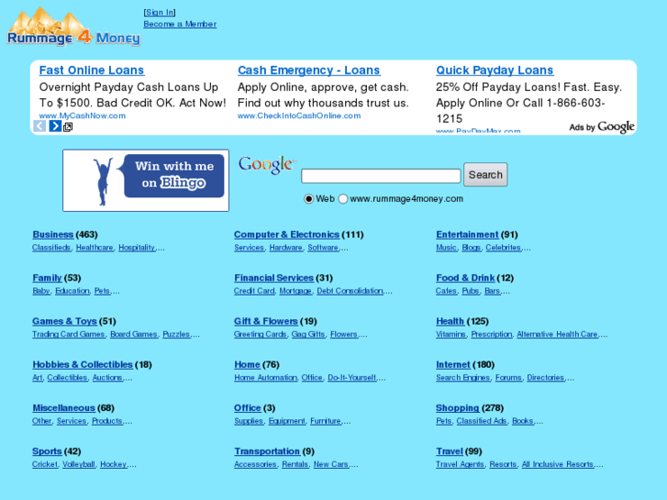
Task: Open Trading Card Games link
Action: (69, 335)
